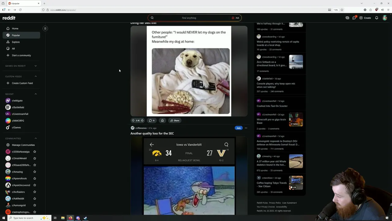The height and width of the screenshot is (221, 392).
Task: Open 'Crashed Into Taxi On Scooter' post
Action: click(272, 106)
